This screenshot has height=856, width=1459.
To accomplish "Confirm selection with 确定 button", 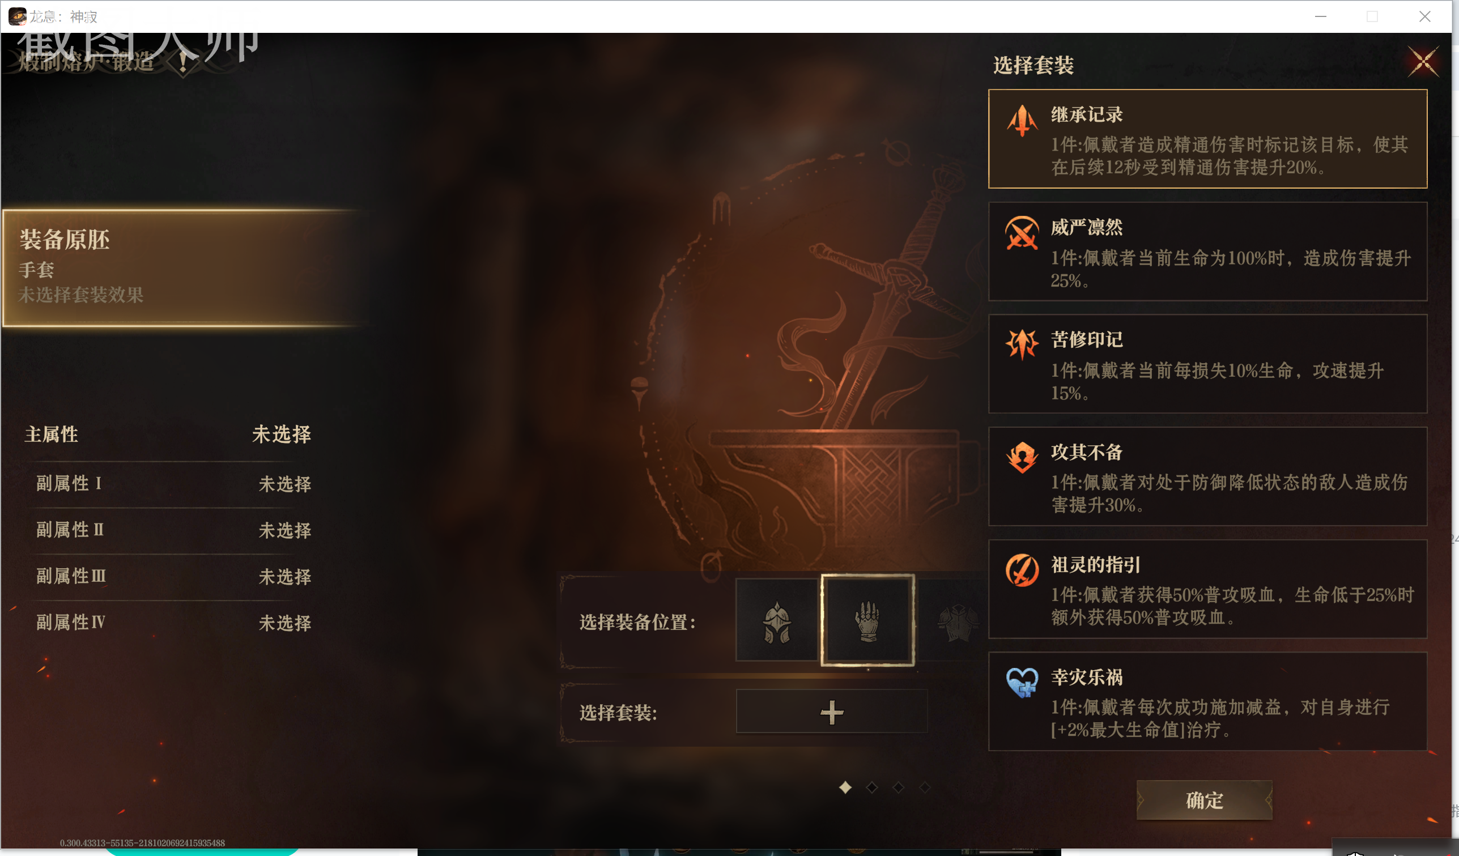I will [x=1204, y=800].
